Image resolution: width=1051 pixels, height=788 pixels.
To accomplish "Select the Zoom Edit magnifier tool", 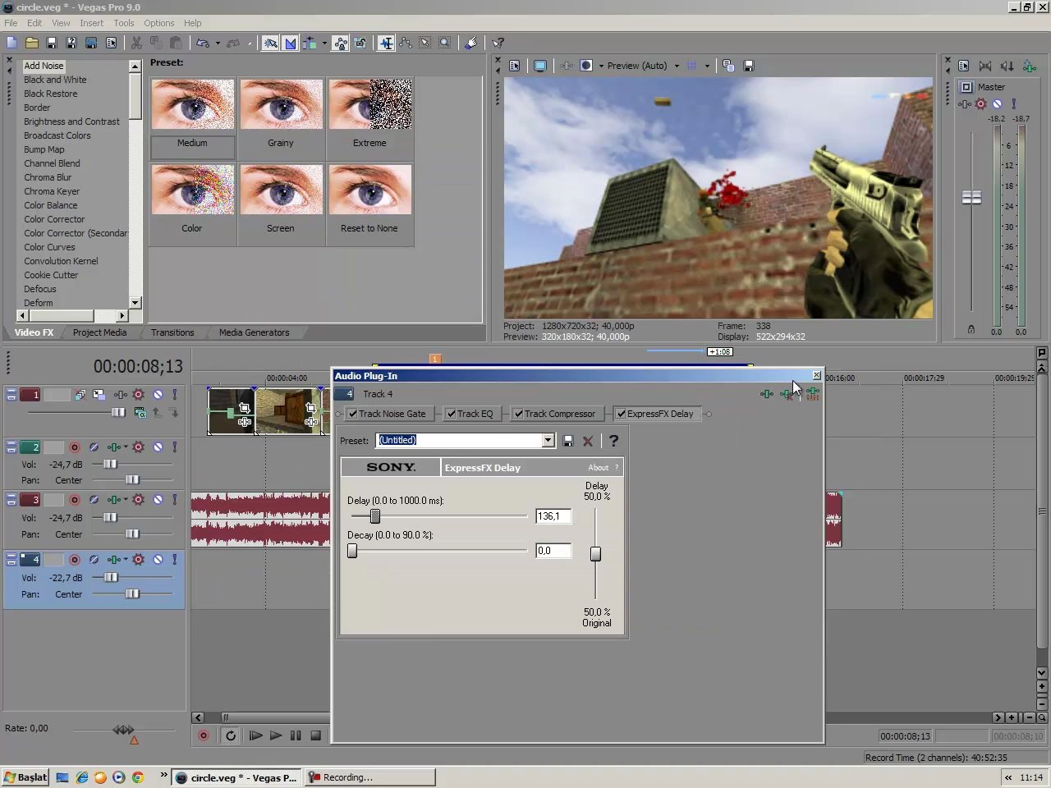I will point(444,43).
